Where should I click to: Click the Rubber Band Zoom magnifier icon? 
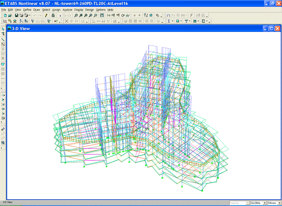click(76, 15)
